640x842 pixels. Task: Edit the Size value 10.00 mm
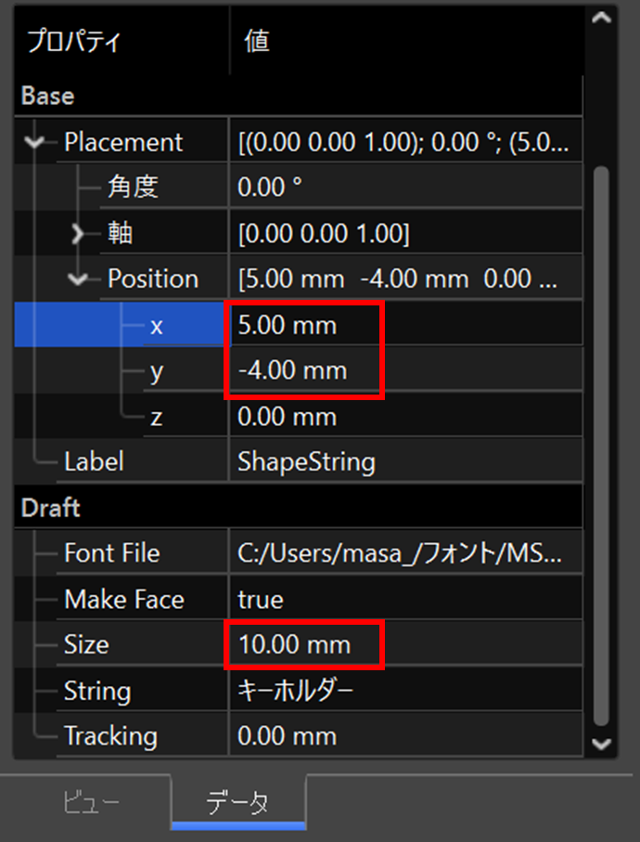[406, 644]
